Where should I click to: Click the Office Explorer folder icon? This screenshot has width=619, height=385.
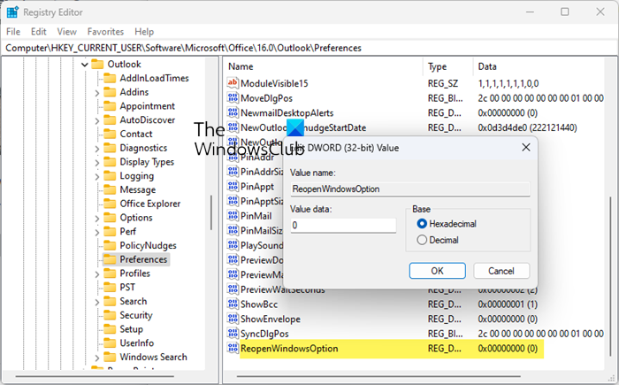[110, 204]
